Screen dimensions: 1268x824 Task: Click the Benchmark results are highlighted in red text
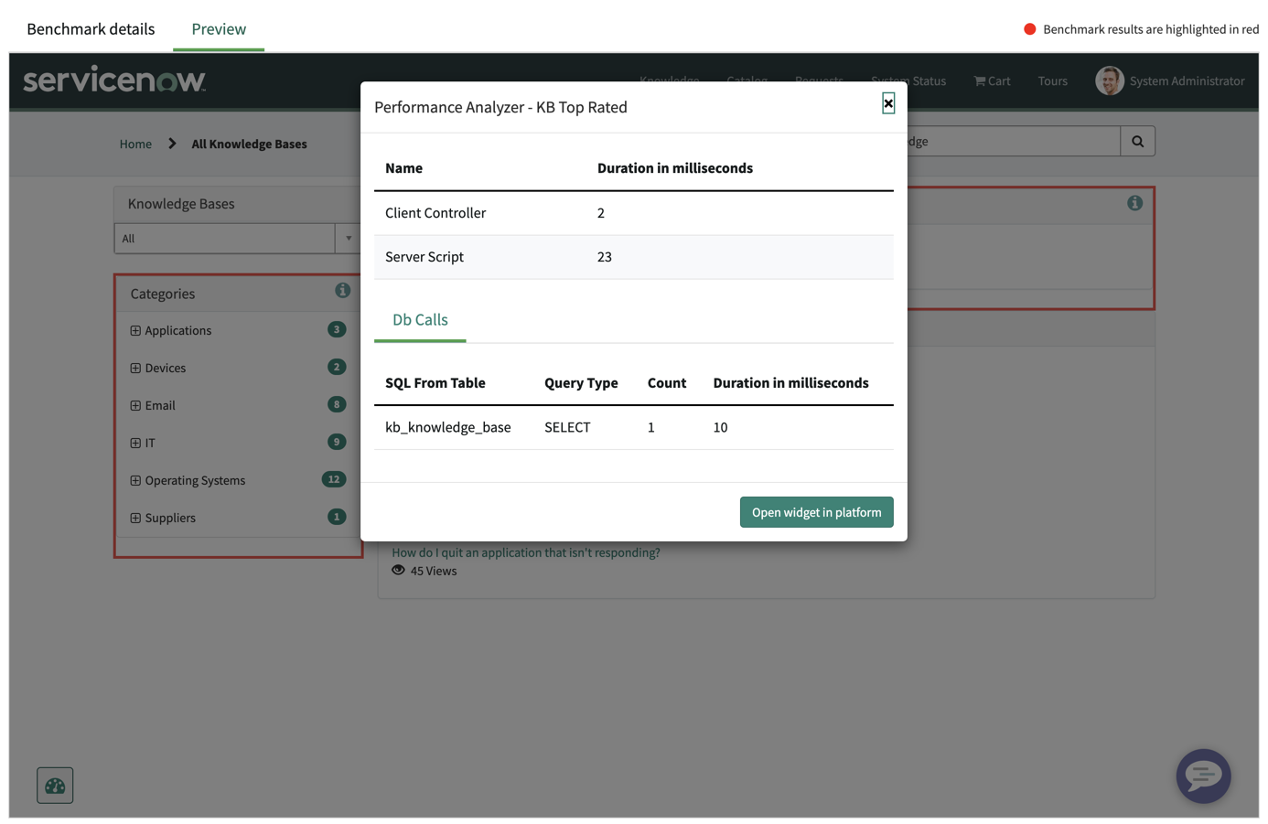(1151, 29)
